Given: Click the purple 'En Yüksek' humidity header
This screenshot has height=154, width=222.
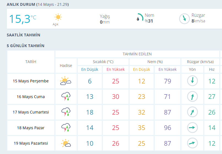Looking at the screenshot, I should [167, 69].
